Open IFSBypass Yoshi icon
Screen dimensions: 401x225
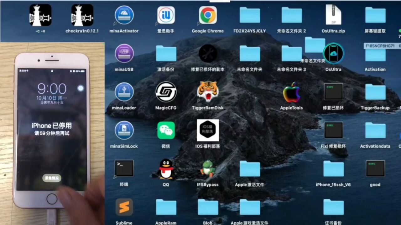(208, 169)
